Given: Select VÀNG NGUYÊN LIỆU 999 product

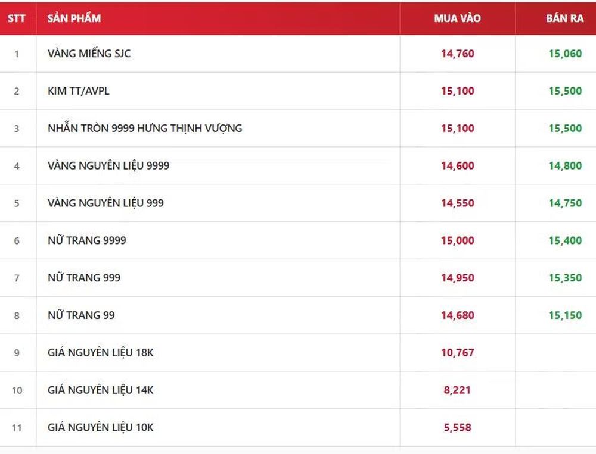Looking at the screenshot, I should pyautogui.click(x=105, y=203).
